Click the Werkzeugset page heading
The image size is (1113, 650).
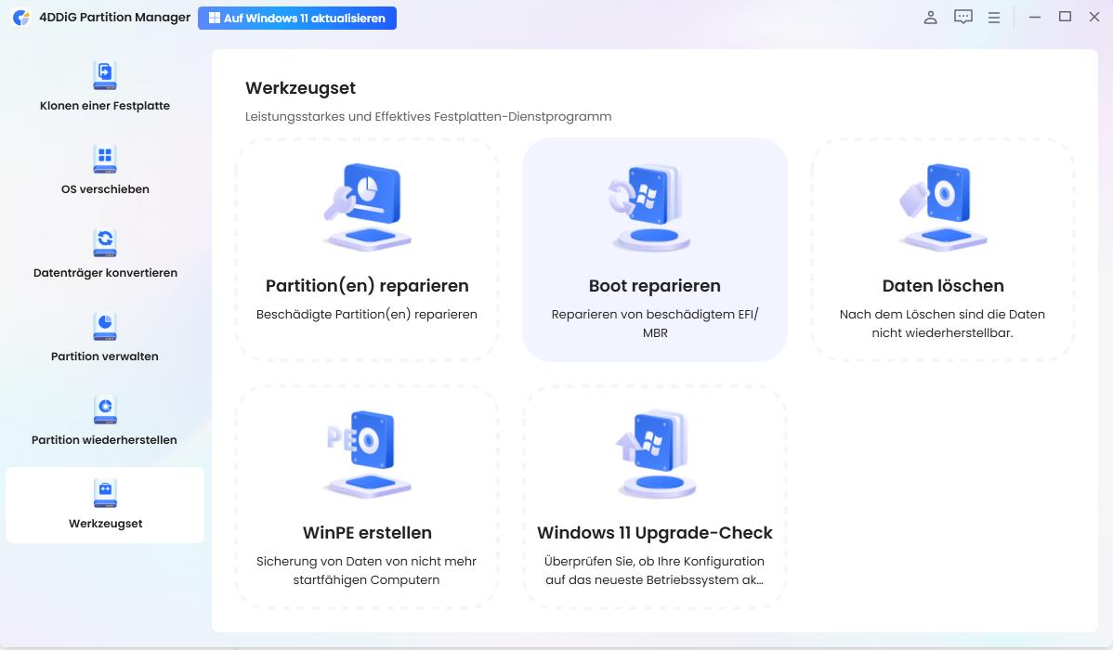(x=300, y=88)
